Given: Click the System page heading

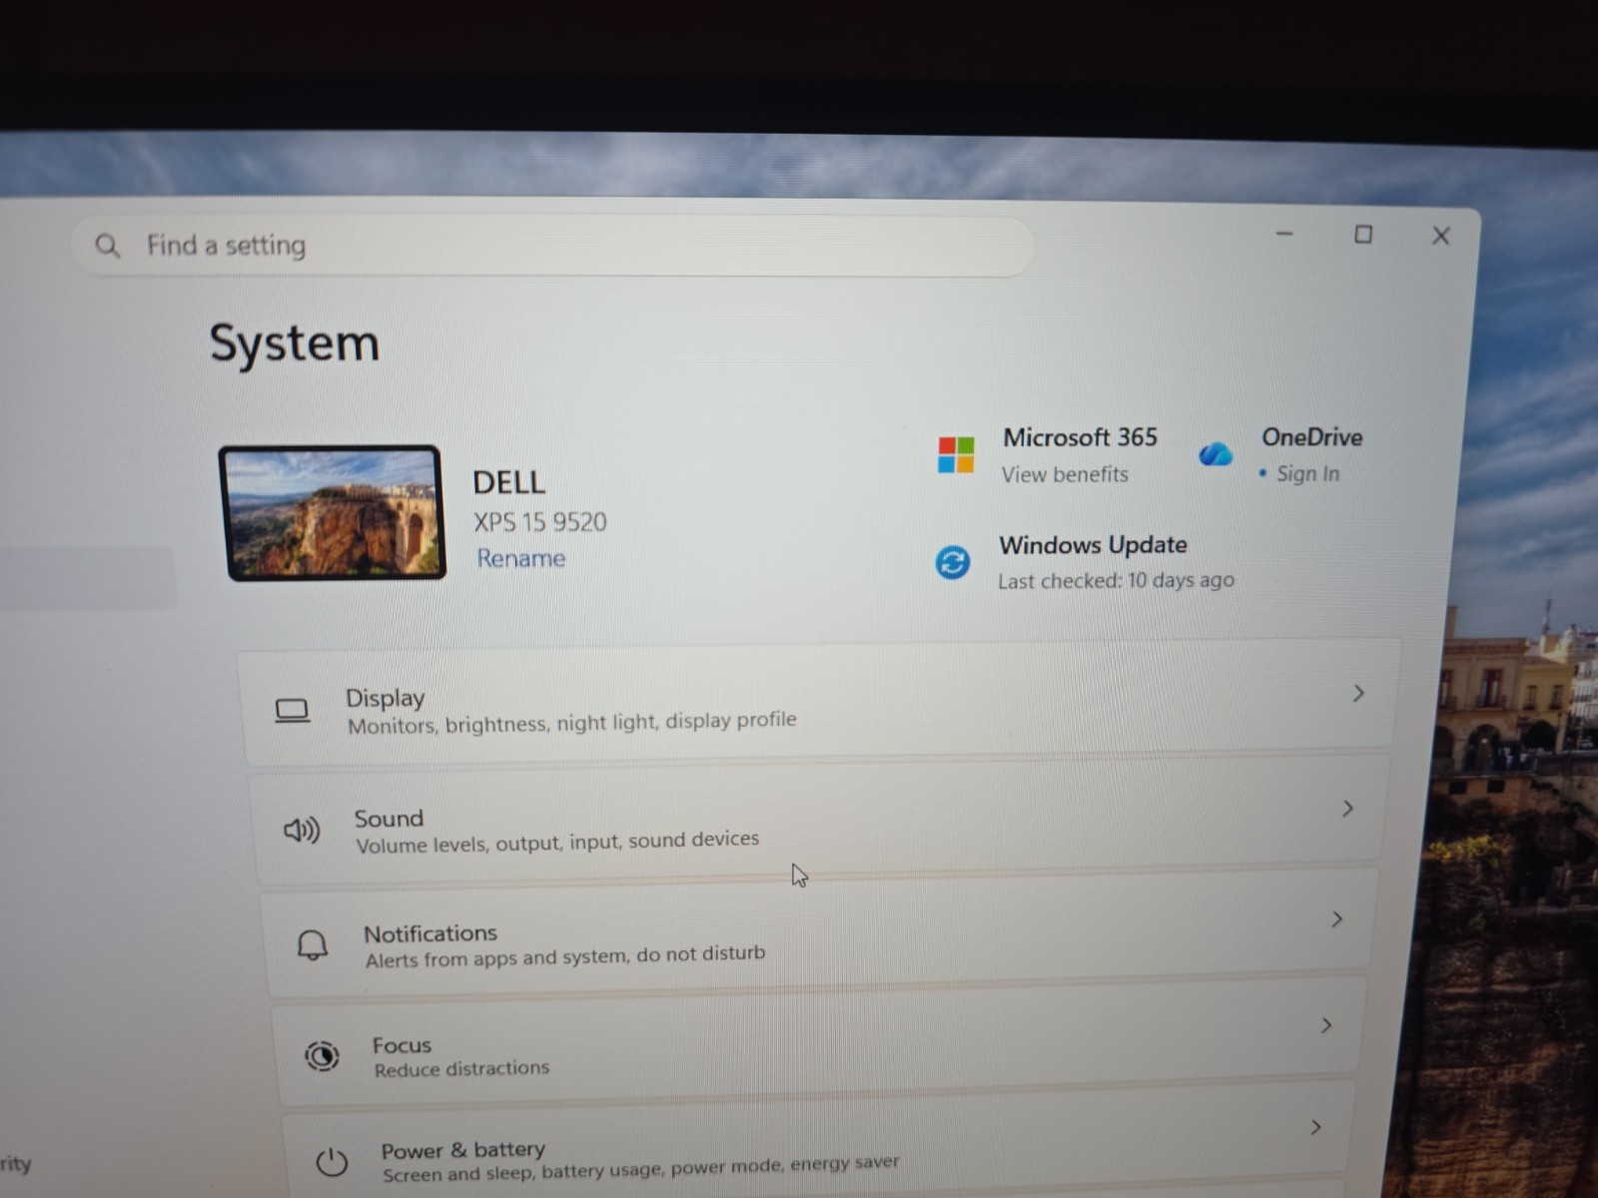Looking at the screenshot, I should coord(295,344).
